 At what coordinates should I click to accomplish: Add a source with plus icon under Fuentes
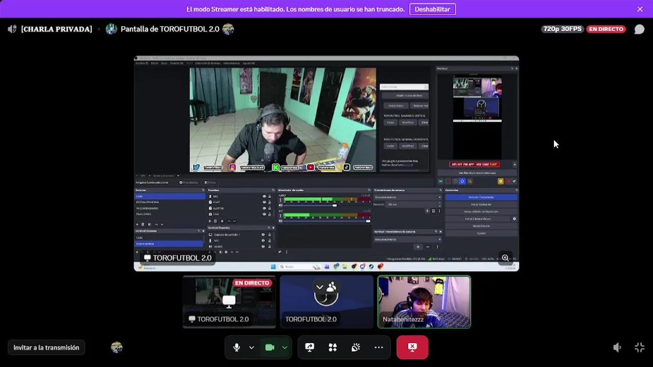tap(210, 221)
